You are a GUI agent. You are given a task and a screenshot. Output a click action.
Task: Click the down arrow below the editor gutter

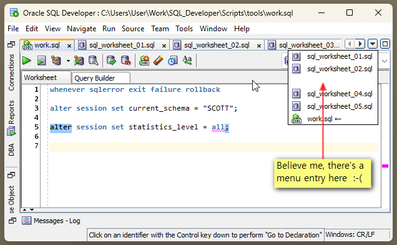[x=32, y=210]
